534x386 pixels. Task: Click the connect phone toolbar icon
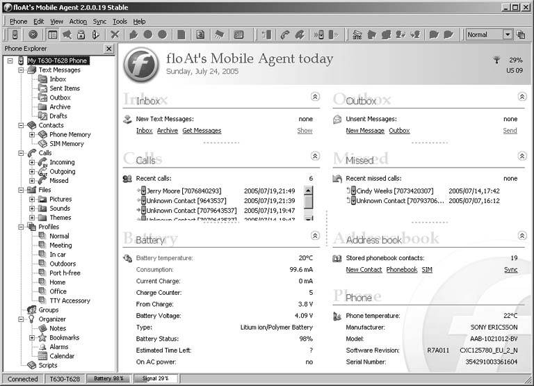(15, 34)
